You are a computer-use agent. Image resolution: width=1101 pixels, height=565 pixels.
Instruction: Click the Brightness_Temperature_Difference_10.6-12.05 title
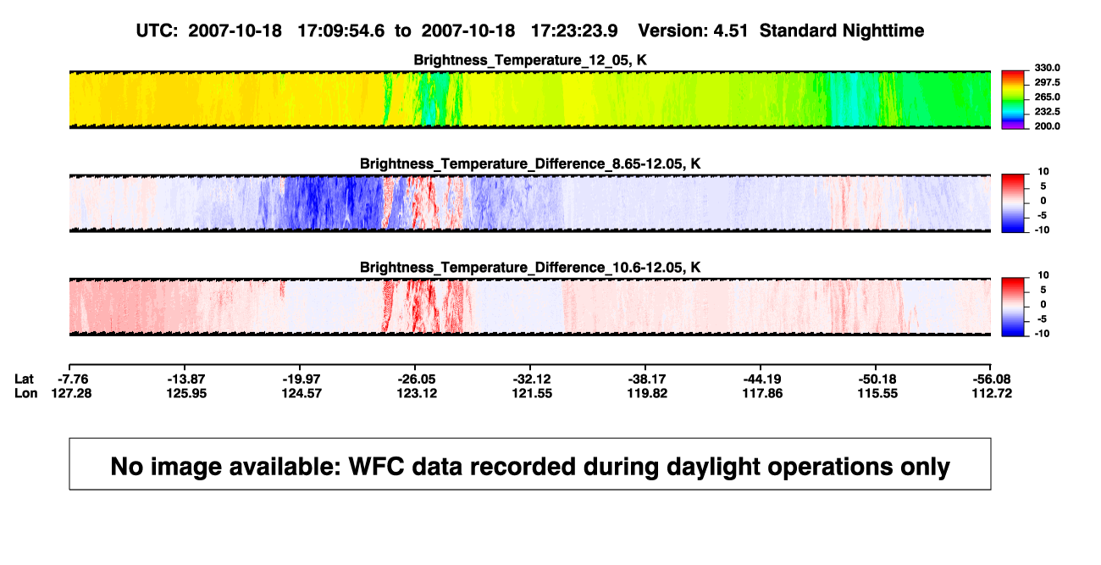point(530,268)
